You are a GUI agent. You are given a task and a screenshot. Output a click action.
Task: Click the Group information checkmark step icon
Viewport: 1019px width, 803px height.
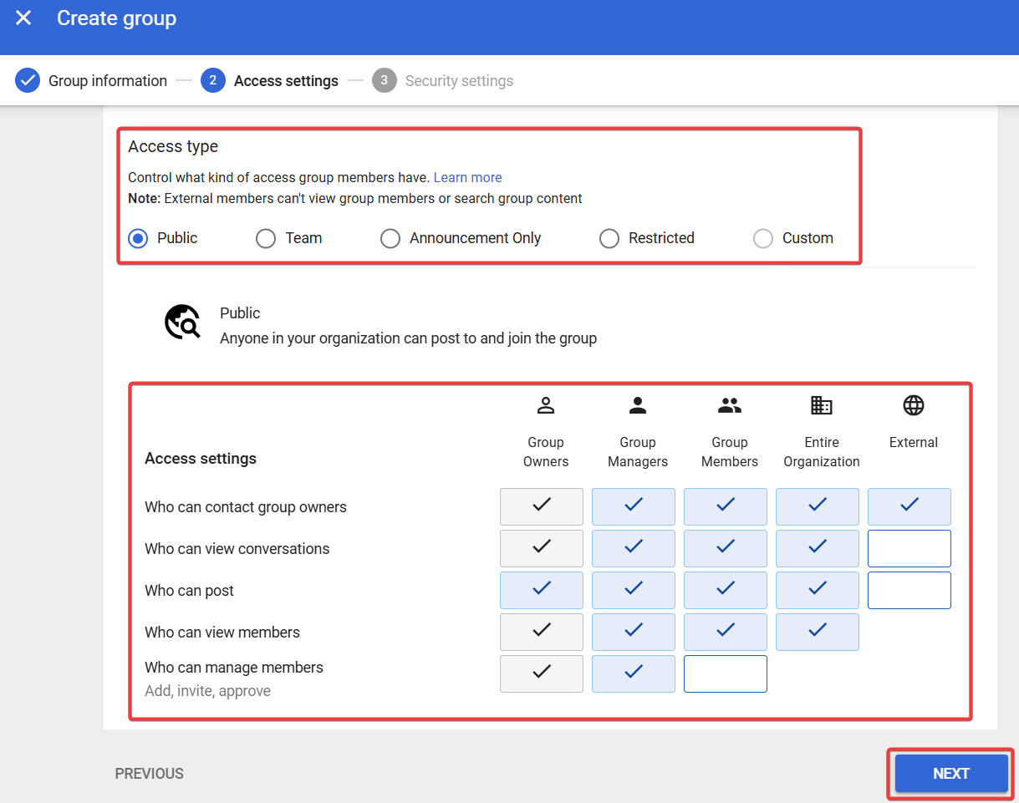tap(28, 81)
